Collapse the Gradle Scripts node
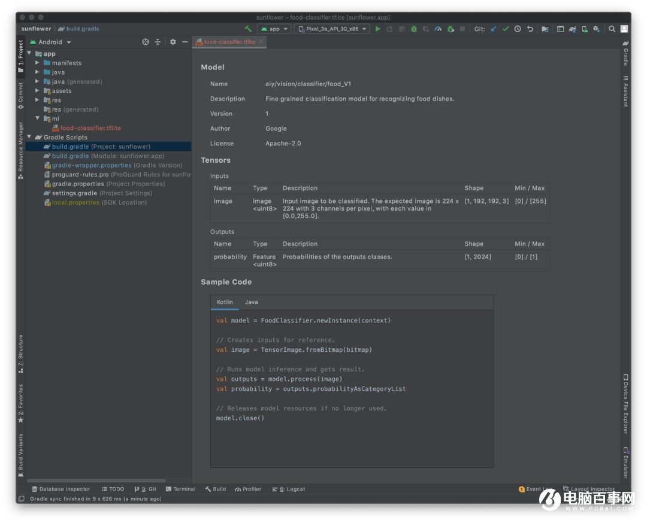The image size is (647, 523). tap(29, 137)
